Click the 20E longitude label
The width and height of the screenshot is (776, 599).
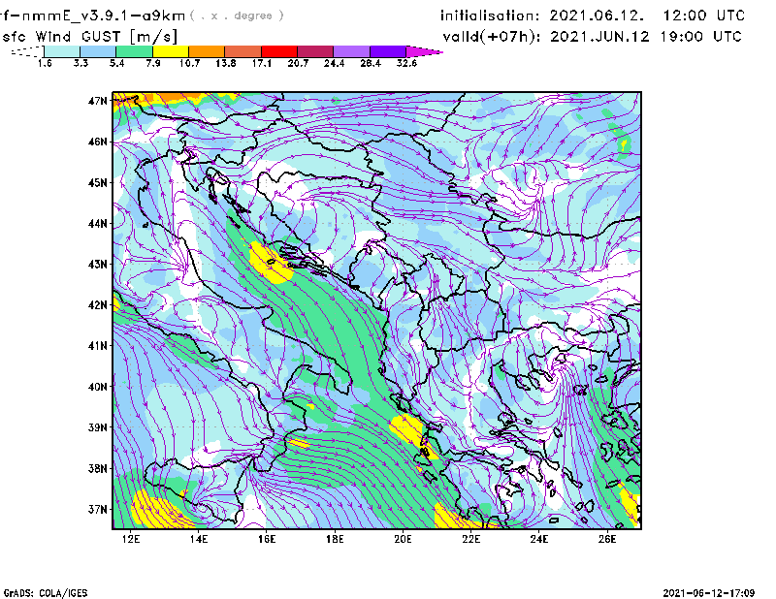(x=403, y=539)
